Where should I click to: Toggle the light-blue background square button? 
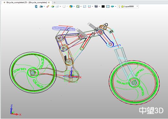(108, 6)
